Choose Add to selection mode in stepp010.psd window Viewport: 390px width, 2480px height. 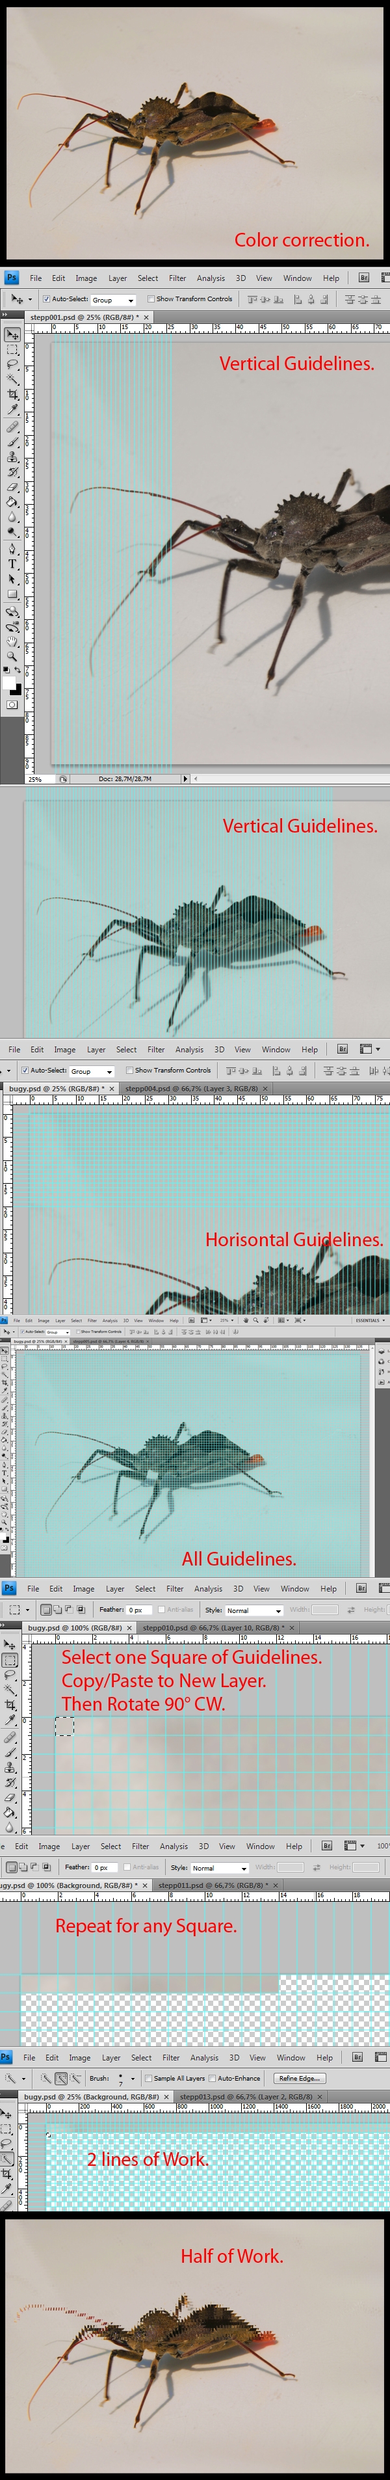click(x=58, y=1610)
